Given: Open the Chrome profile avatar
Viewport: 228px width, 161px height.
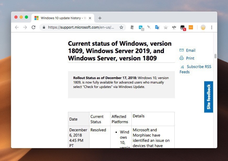Looking at the screenshot, I should [x=203, y=27].
